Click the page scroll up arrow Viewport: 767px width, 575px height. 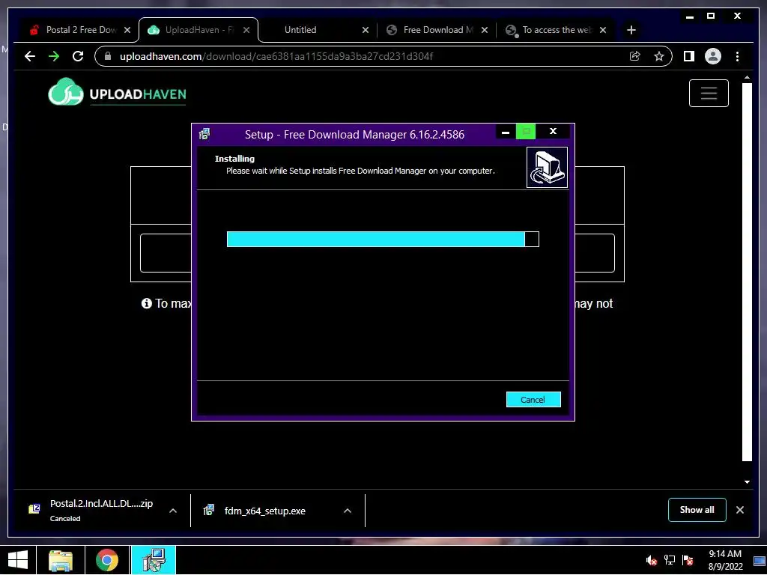coord(747,78)
